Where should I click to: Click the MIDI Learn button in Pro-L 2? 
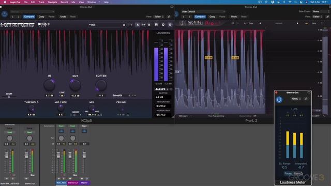183,116
